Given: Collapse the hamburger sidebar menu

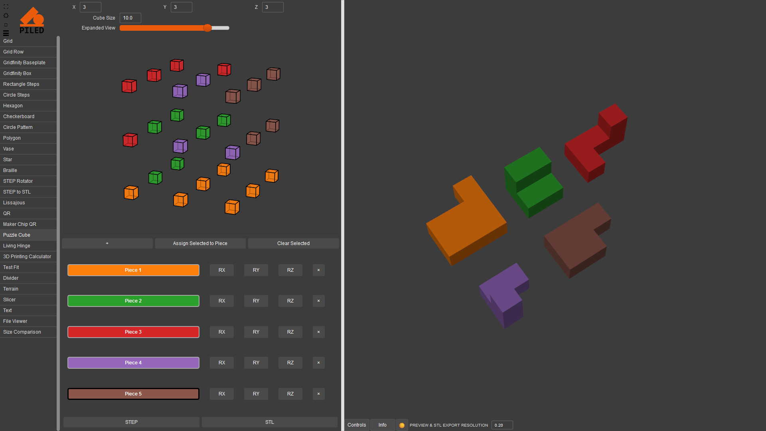Looking at the screenshot, I should click(x=6, y=33).
